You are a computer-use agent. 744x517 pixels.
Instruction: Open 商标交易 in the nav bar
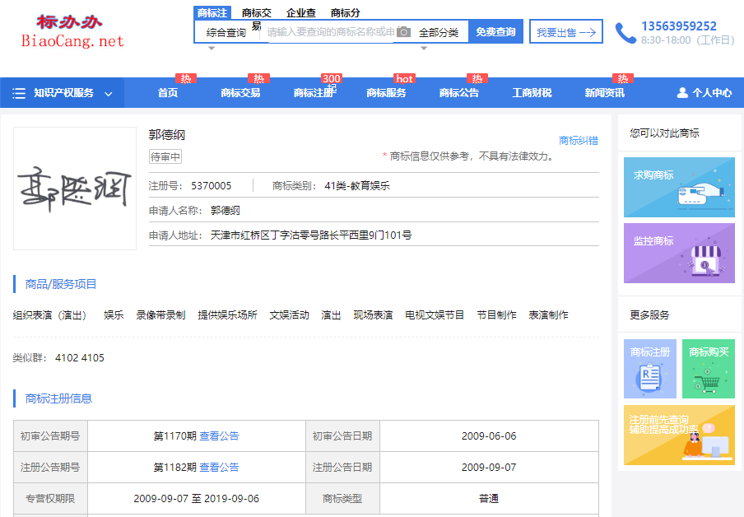tap(240, 92)
